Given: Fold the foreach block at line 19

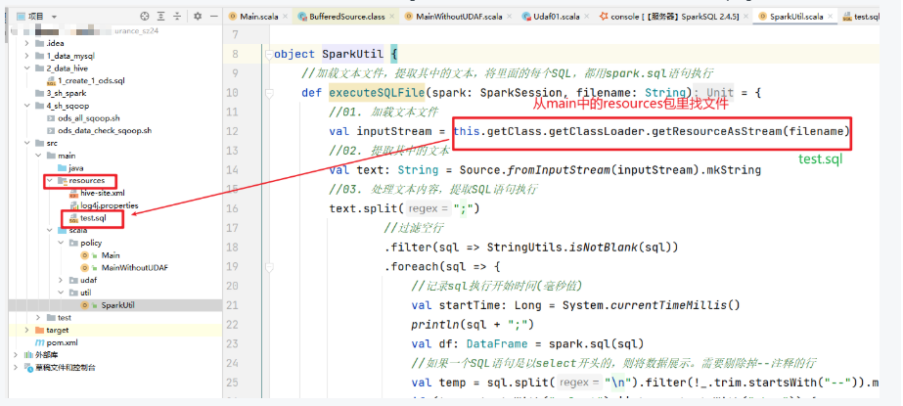Looking at the screenshot, I should (x=268, y=267).
